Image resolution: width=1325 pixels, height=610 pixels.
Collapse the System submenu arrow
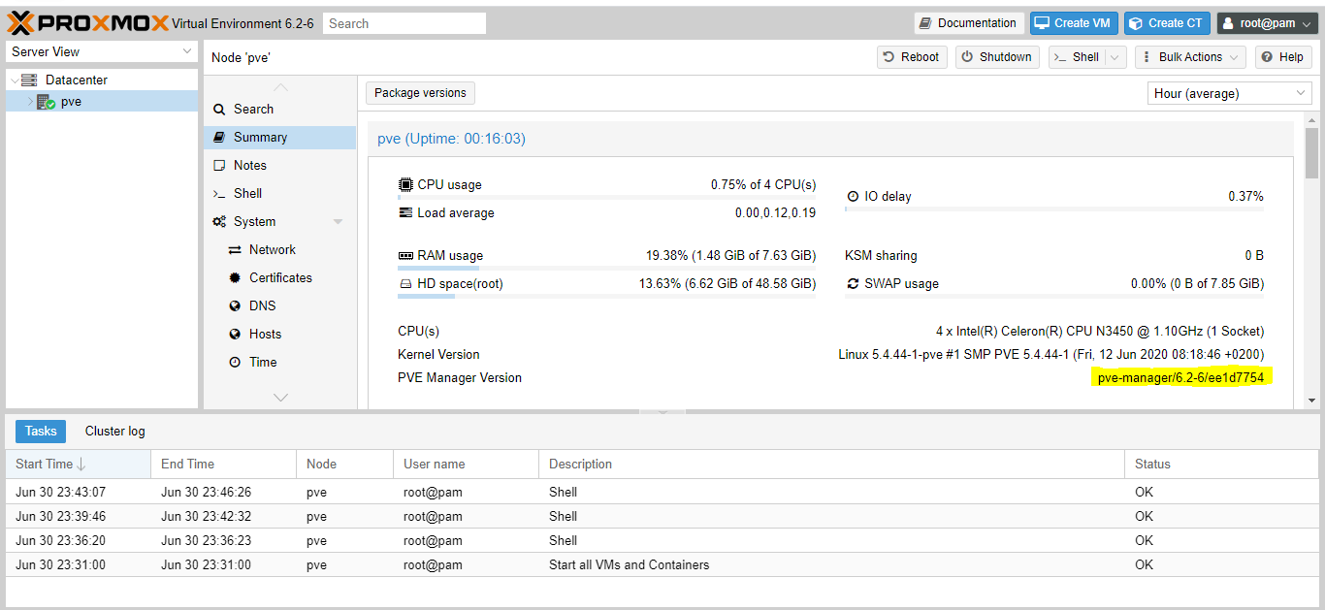[x=338, y=222]
